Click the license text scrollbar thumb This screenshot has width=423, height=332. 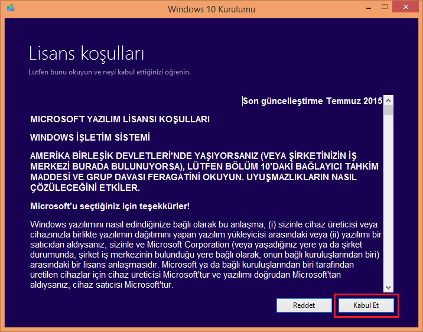pyautogui.click(x=389, y=110)
